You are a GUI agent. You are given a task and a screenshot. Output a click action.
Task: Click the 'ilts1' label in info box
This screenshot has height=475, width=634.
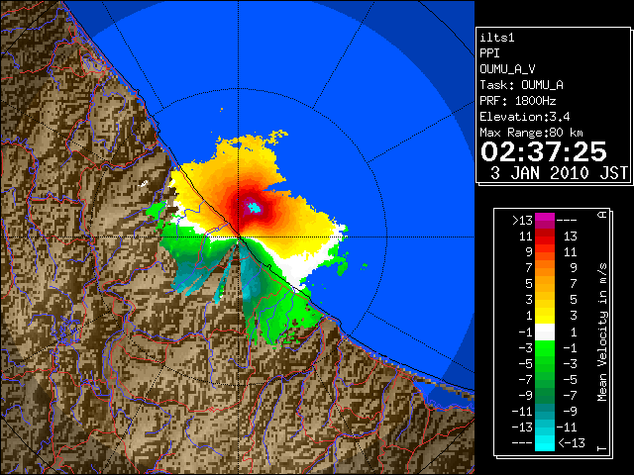(497, 38)
